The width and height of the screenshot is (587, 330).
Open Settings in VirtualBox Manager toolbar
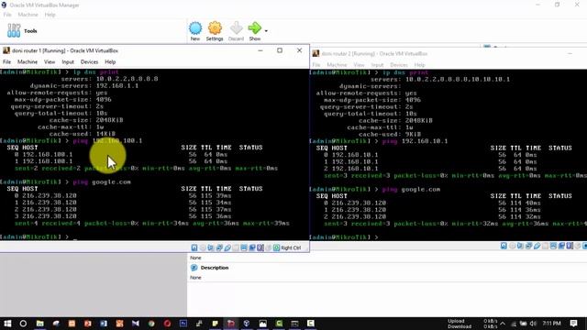215,31
